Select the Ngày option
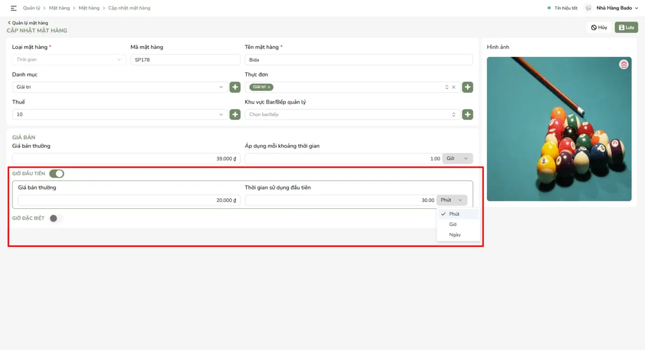The width and height of the screenshot is (645, 350). click(458, 235)
